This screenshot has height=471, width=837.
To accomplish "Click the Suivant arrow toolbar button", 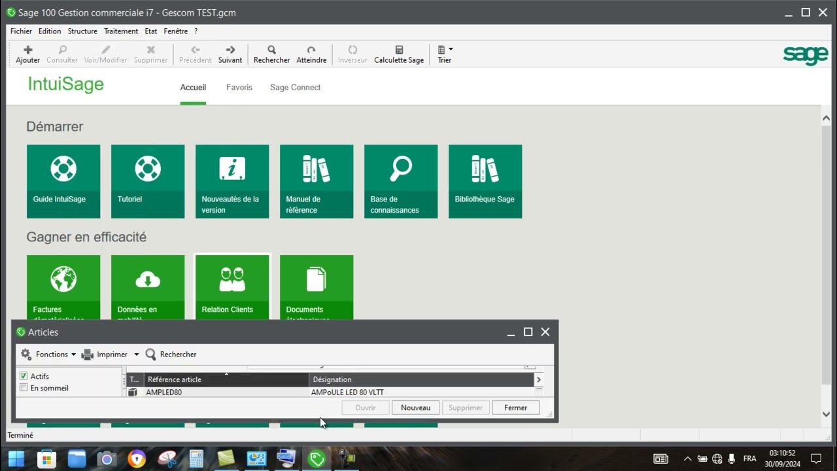I will pos(230,54).
